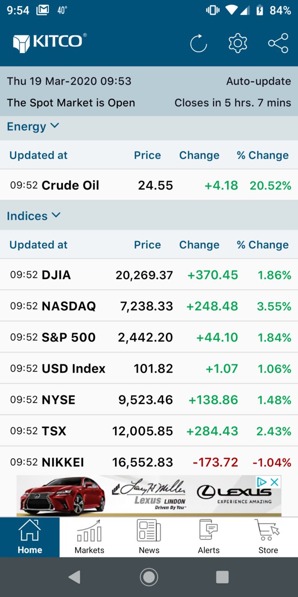
Task: Select the Home tab
Action: point(30,537)
